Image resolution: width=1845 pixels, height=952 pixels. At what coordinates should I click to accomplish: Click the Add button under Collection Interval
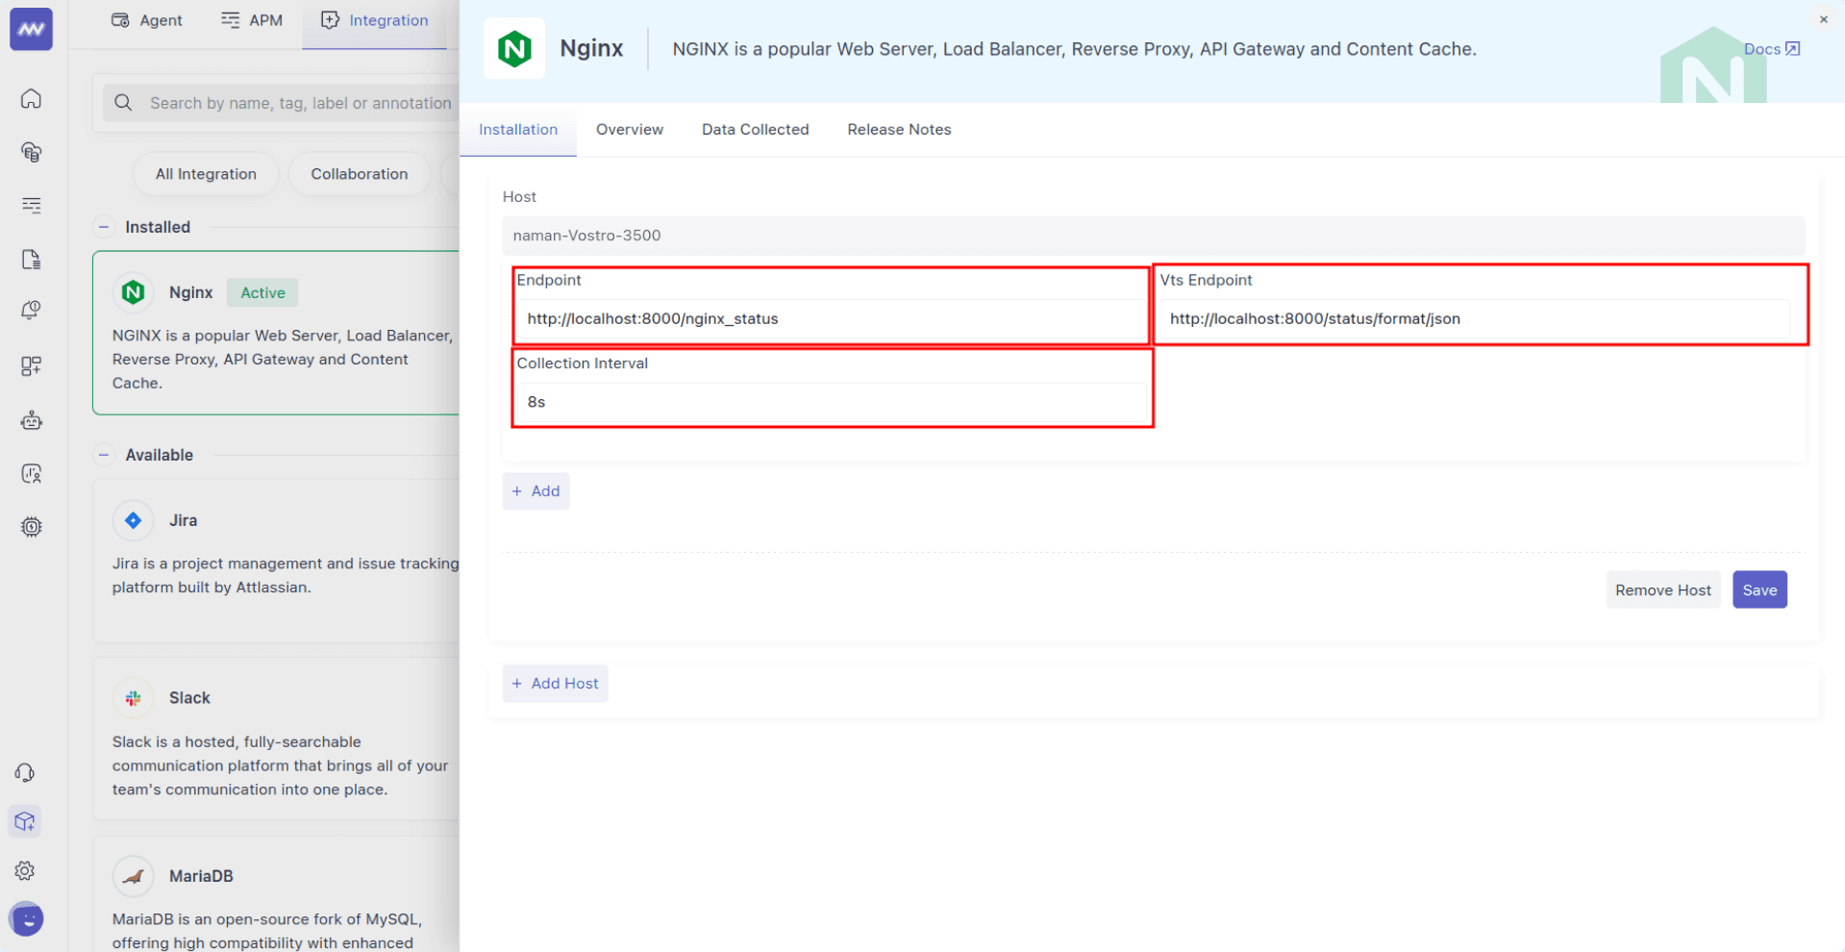536,491
